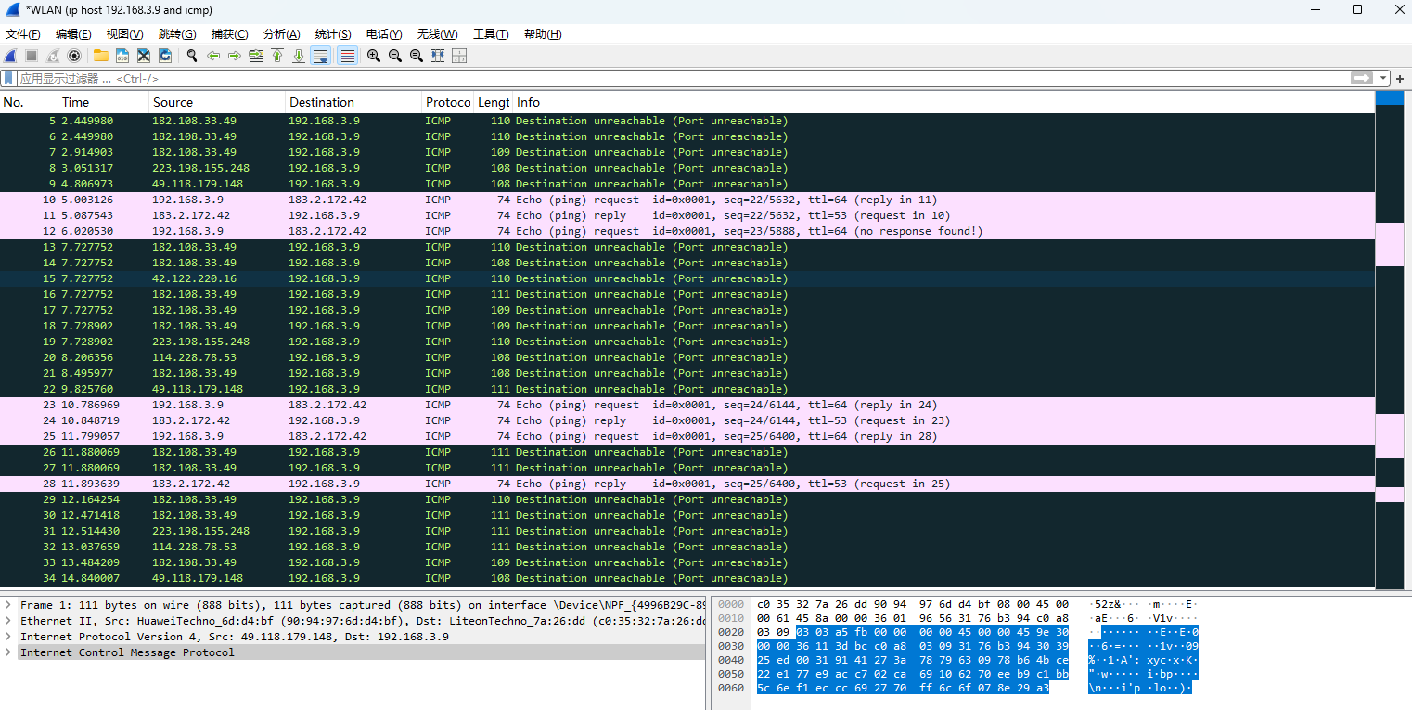Go back in packet history
The height and width of the screenshot is (710, 1412).
[x=213, y=56]
